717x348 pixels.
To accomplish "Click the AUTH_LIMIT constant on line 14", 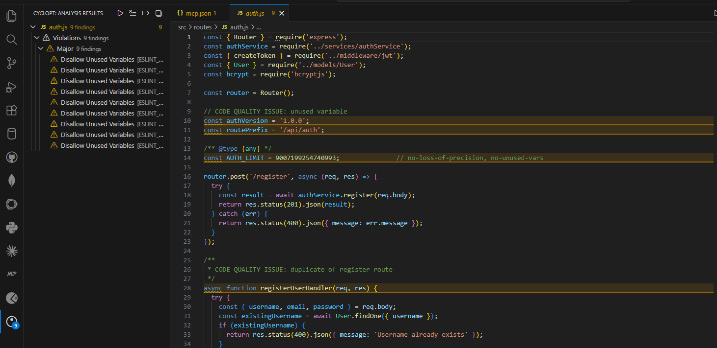I will 245,158.
